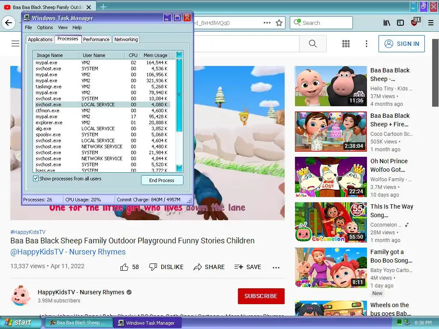Open the YouTube guide hamburger menu
Image resolution: width=439 pixels, height=329 pixels.
[15, 43]
